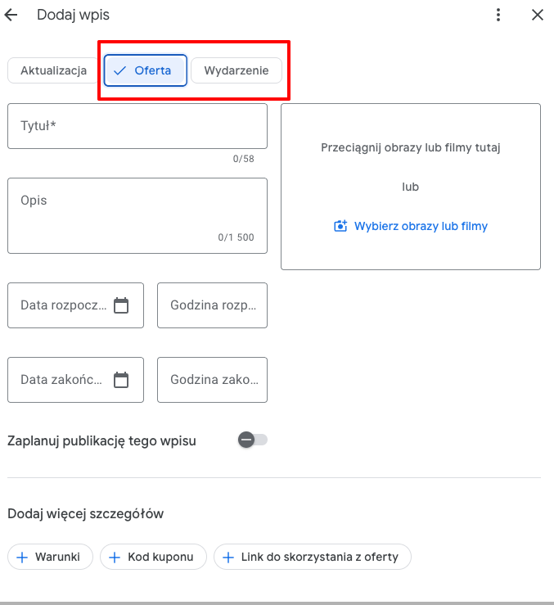Open the three-dot more options menu
Viewport: 554px width, 605px height.
498,15
